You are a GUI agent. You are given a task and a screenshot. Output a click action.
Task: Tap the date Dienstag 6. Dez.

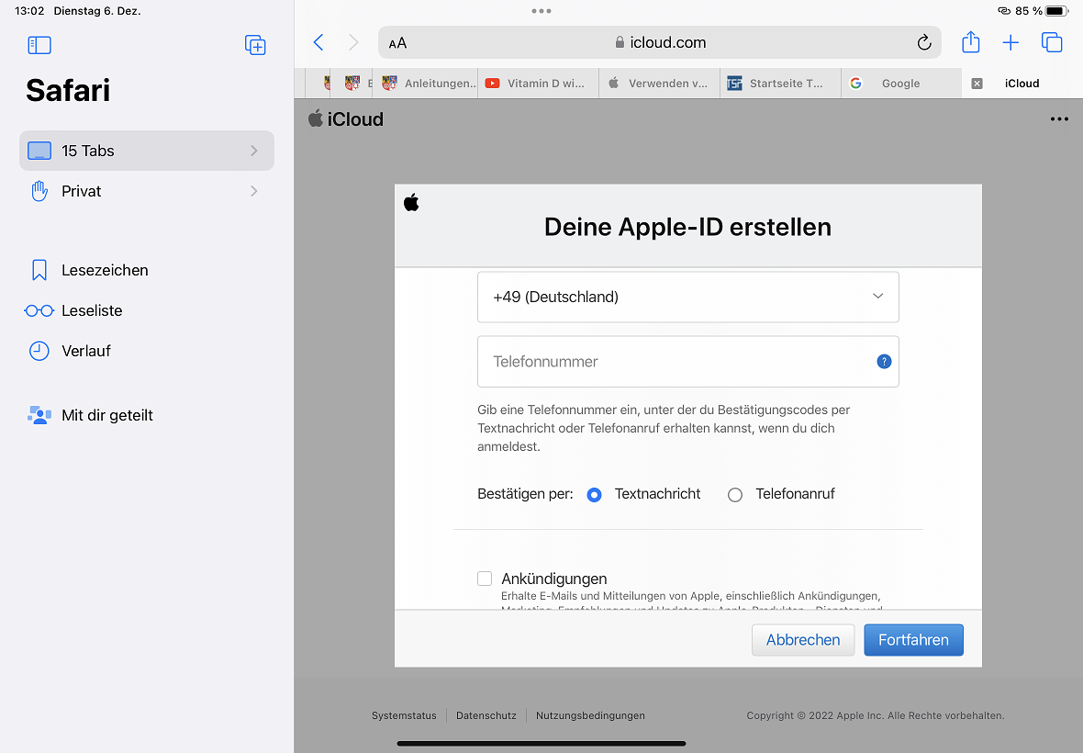(97, 11)
